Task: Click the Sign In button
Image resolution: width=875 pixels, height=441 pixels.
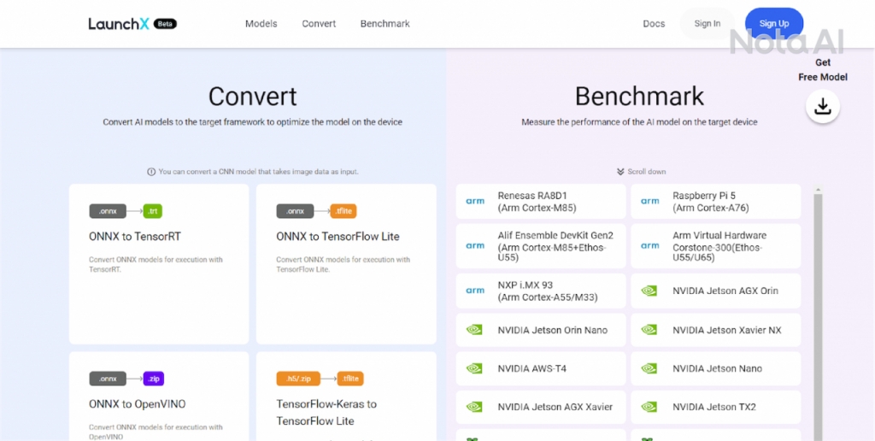Action: (x=707, y=23)
